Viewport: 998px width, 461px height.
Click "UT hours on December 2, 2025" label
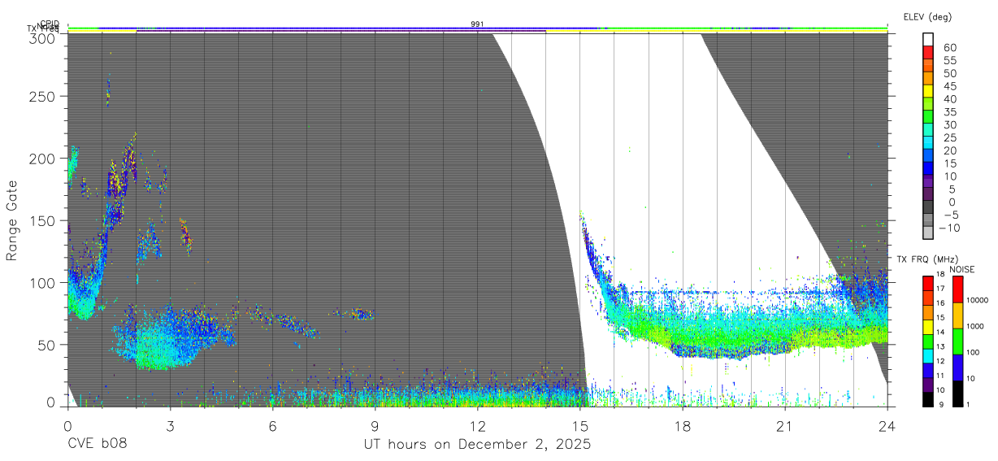[477, 445]
